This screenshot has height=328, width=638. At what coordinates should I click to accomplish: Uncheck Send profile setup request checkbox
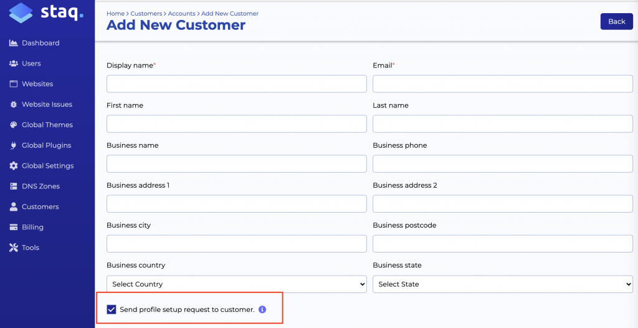(112, 309)
